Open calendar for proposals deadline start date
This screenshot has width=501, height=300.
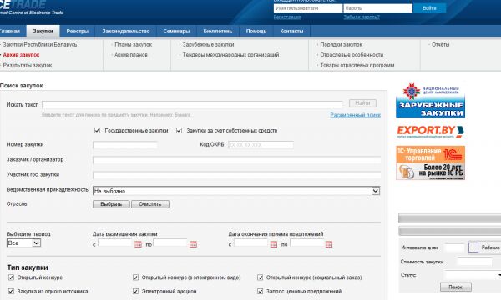pos(274,244)
